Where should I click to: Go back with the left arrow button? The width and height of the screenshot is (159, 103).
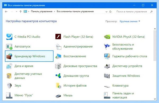(6, 12)
